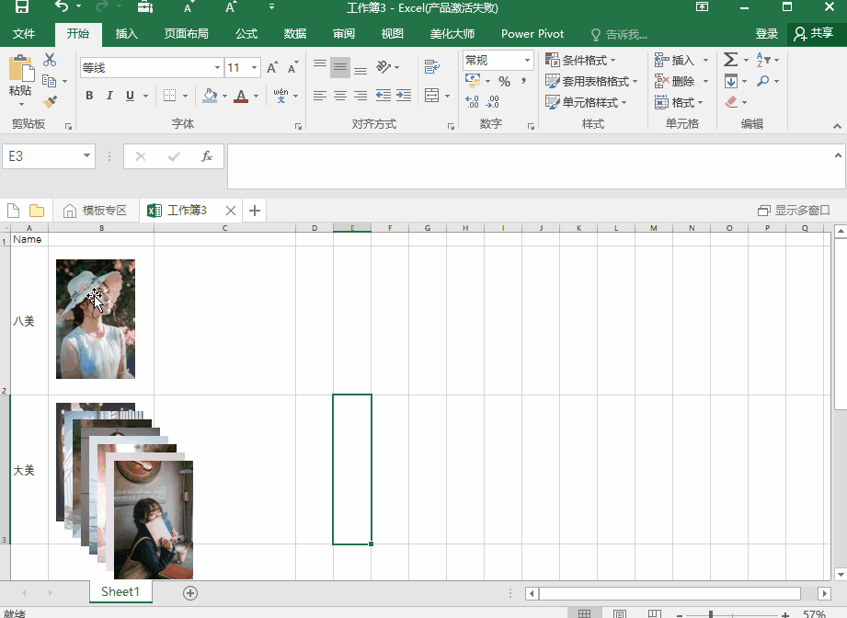Click the wrap text icon
This screenshot has width=847, height=618.
(x=431, y=67)
